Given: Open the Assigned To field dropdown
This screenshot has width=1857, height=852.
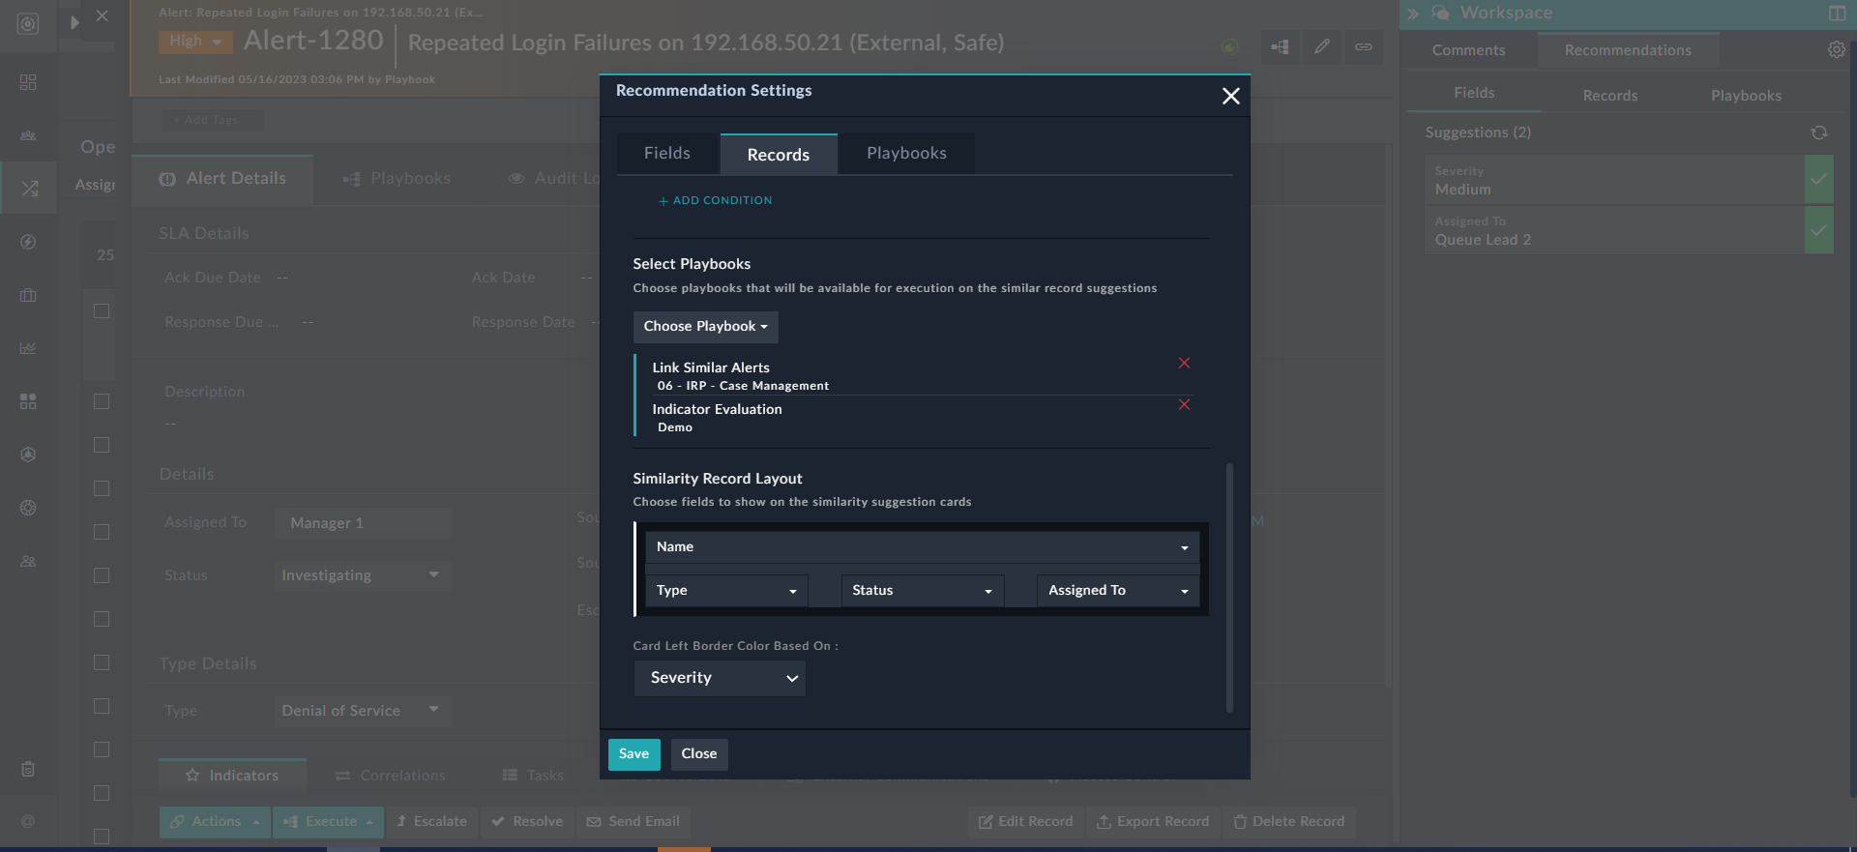Looking at the screenshot, I should coord(1118,591).
